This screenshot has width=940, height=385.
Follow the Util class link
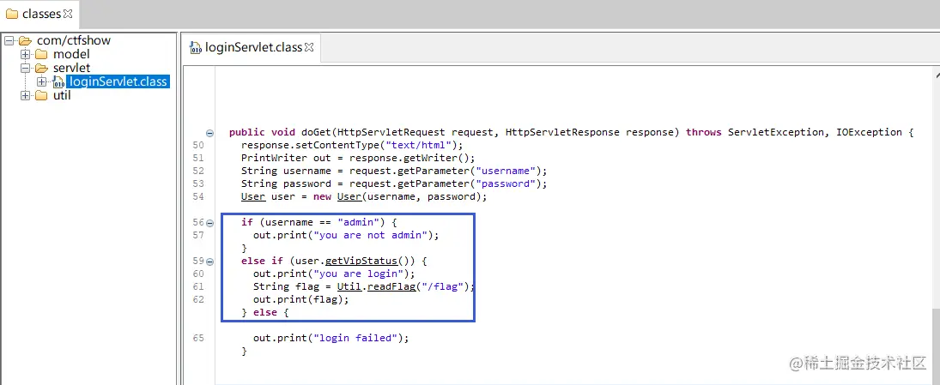click(x=349, y=286)
